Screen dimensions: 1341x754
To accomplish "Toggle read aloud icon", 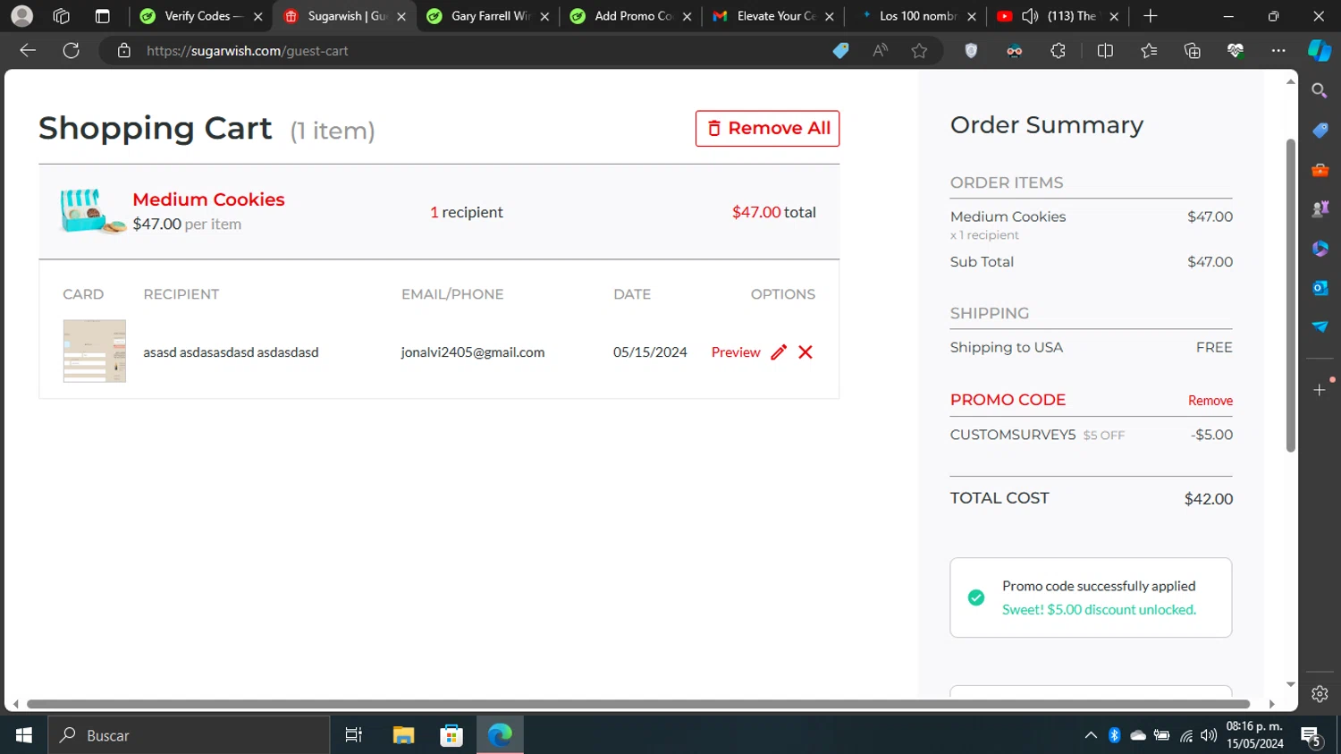I will coord(881,51).
